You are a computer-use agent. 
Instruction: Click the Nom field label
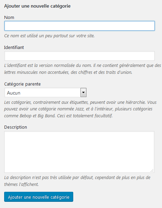pyautogui.click(x=9, y=17)
